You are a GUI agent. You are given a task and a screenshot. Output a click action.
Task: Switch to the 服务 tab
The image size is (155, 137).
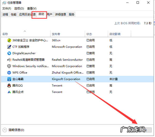pos(72,15)
